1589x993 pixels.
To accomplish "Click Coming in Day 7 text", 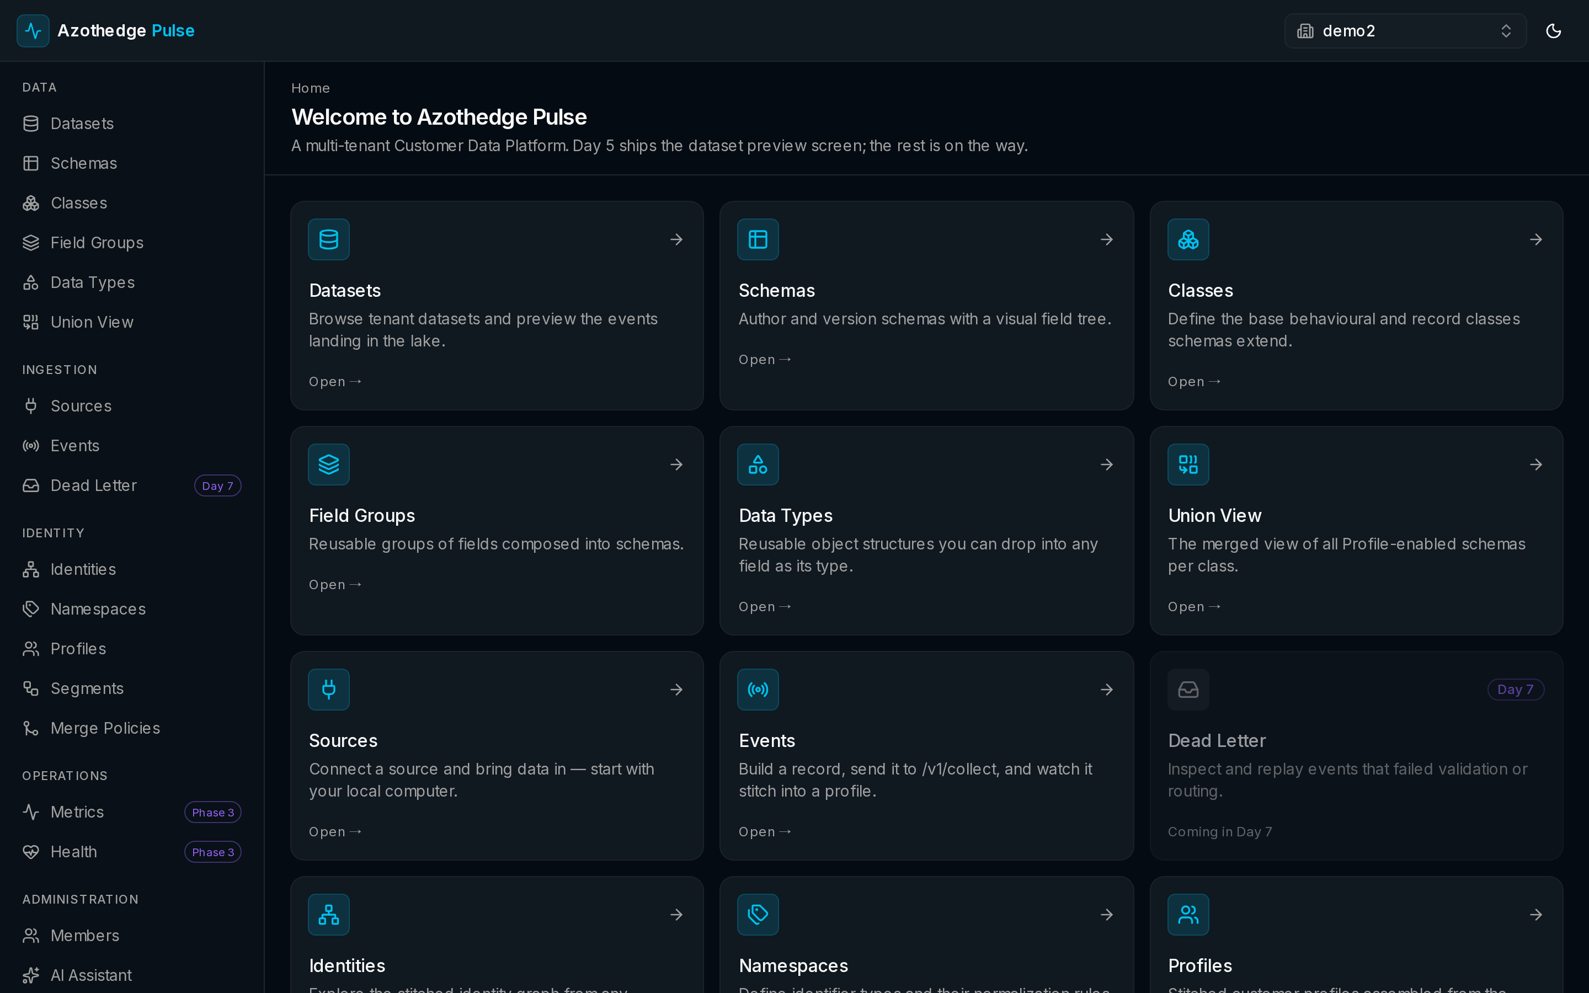I will [x=1220, y=832].
